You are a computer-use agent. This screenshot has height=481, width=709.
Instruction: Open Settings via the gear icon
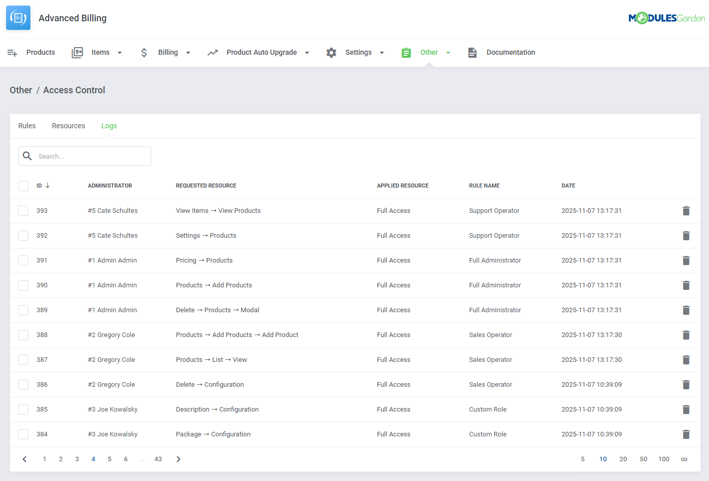click(x=331, y=52)
